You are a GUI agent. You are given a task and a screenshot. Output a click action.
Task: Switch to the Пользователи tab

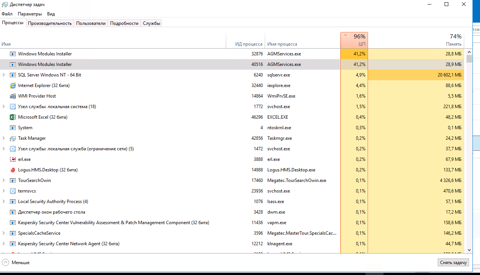[x=91, y=23]
